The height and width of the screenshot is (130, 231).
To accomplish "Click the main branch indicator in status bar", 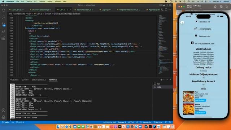I will click(6, 122).
